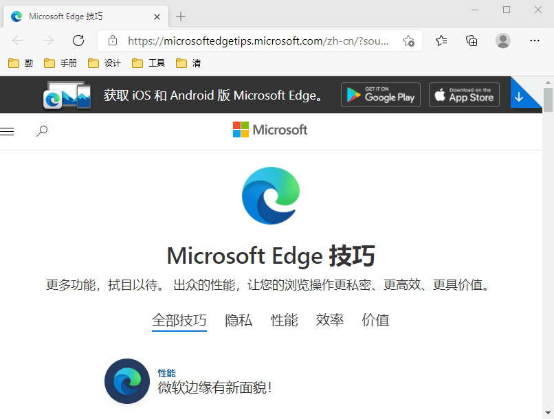Screen dimensions: 554x419
Task: Open the Collections panel
Action: point(472,41)
